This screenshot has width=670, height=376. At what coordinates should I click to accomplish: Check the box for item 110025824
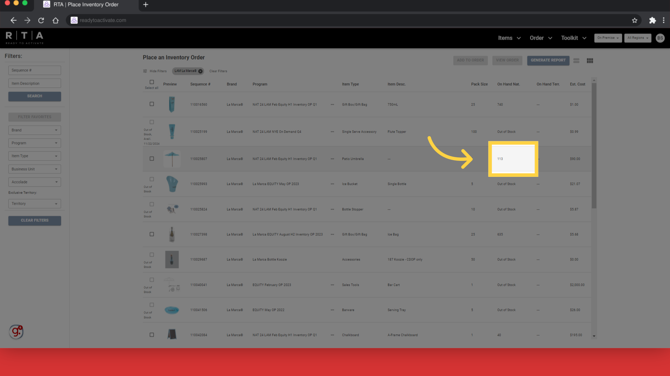point(152,204)
